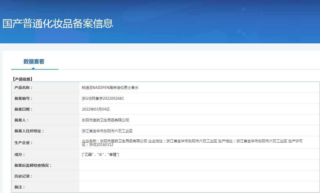This screenshot has height=193, width=320.
Task: Click the 生产企业 details text starting 企业名称
Action: coord(192,143)
